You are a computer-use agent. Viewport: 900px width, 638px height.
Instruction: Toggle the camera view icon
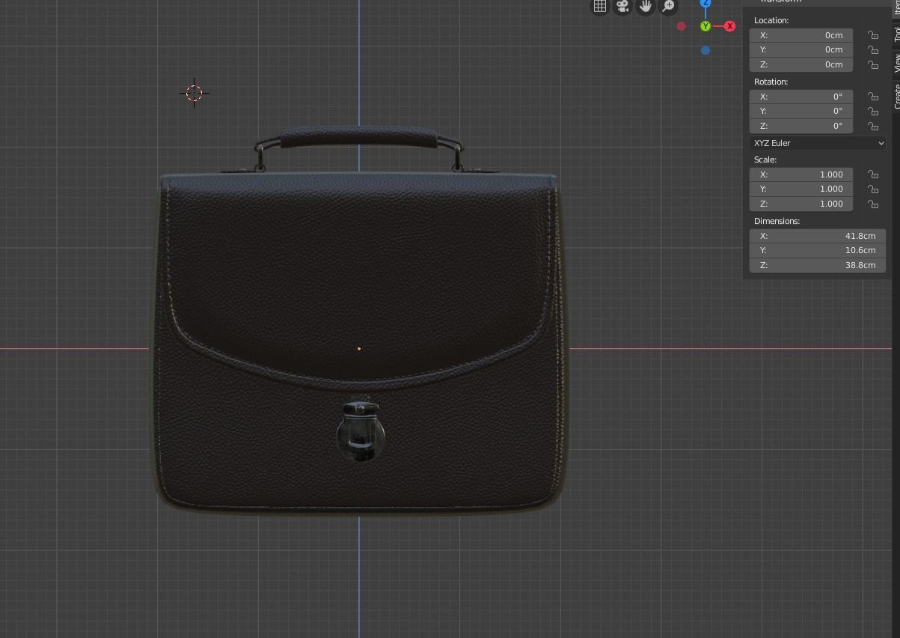point(622,6)
